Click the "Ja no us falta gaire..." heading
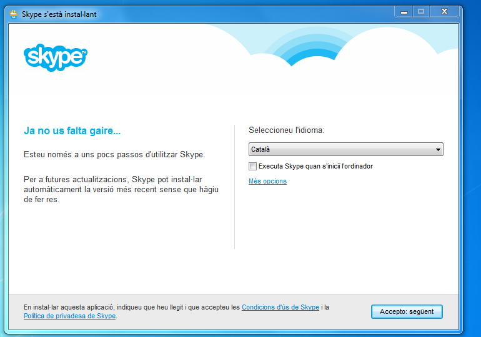The image size is (481, 337). (x=72, y=131)
